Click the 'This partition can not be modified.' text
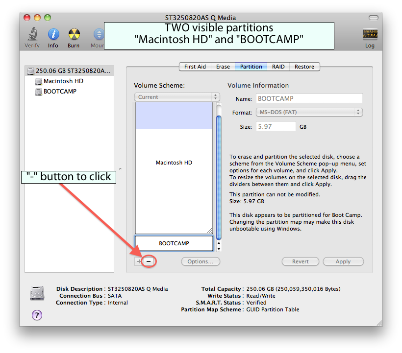Screen dimensions: 402x353 tap(275, 194)
